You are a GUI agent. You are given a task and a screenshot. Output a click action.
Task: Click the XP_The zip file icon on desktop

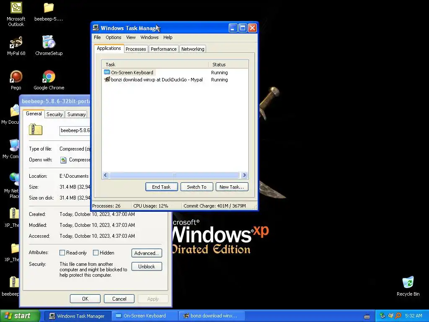point(14,213)
